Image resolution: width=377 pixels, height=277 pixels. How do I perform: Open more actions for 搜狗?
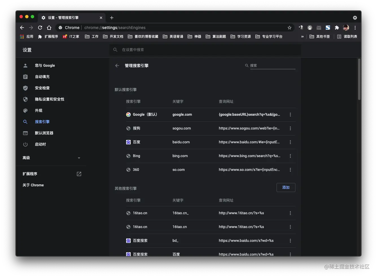click(x=290, y=128)
